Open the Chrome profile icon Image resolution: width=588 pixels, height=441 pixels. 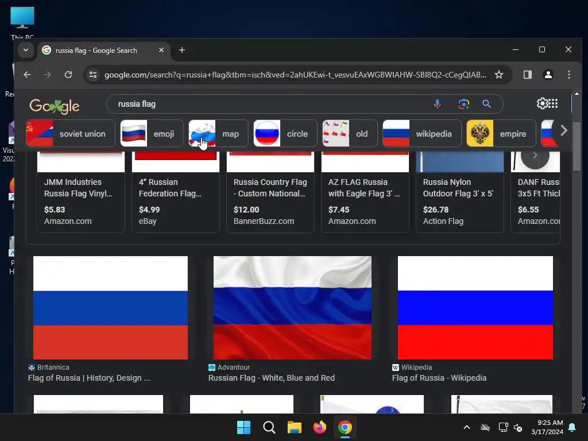tap(548, 75)
